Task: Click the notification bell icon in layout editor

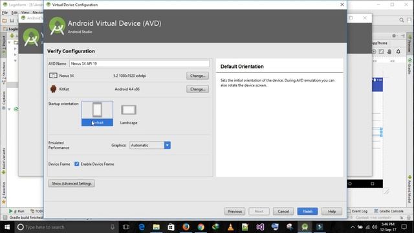Action: point(398,52)
